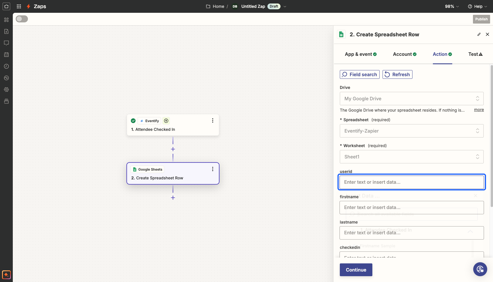Open the Google Sheets step three-dot menu

pos(212,169)
